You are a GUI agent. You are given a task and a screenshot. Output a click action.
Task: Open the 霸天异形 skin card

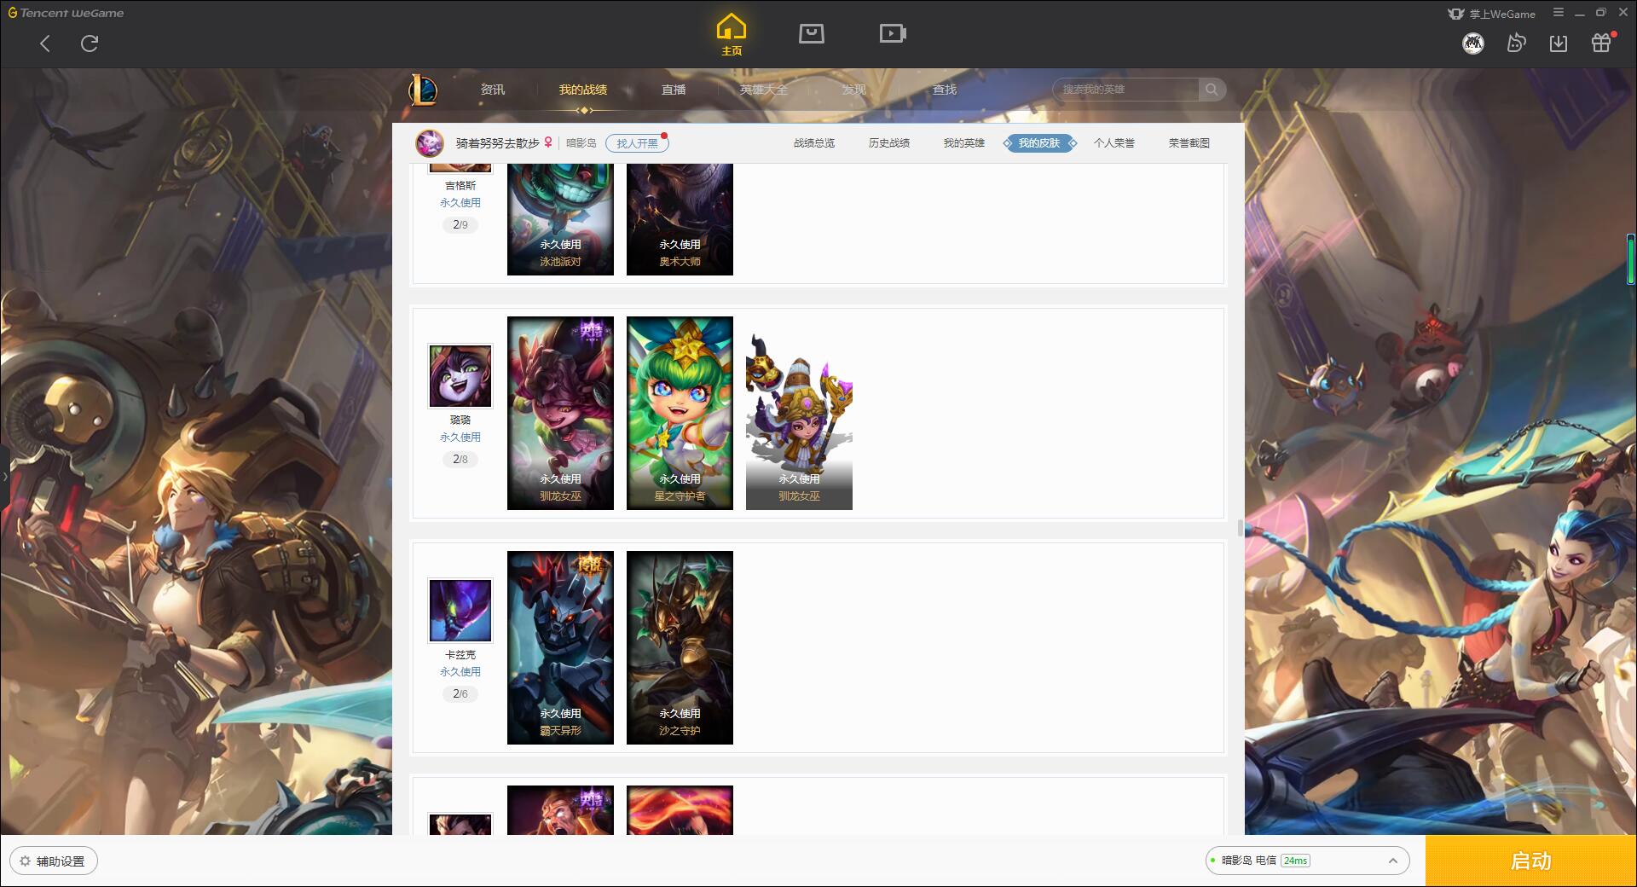560,647
